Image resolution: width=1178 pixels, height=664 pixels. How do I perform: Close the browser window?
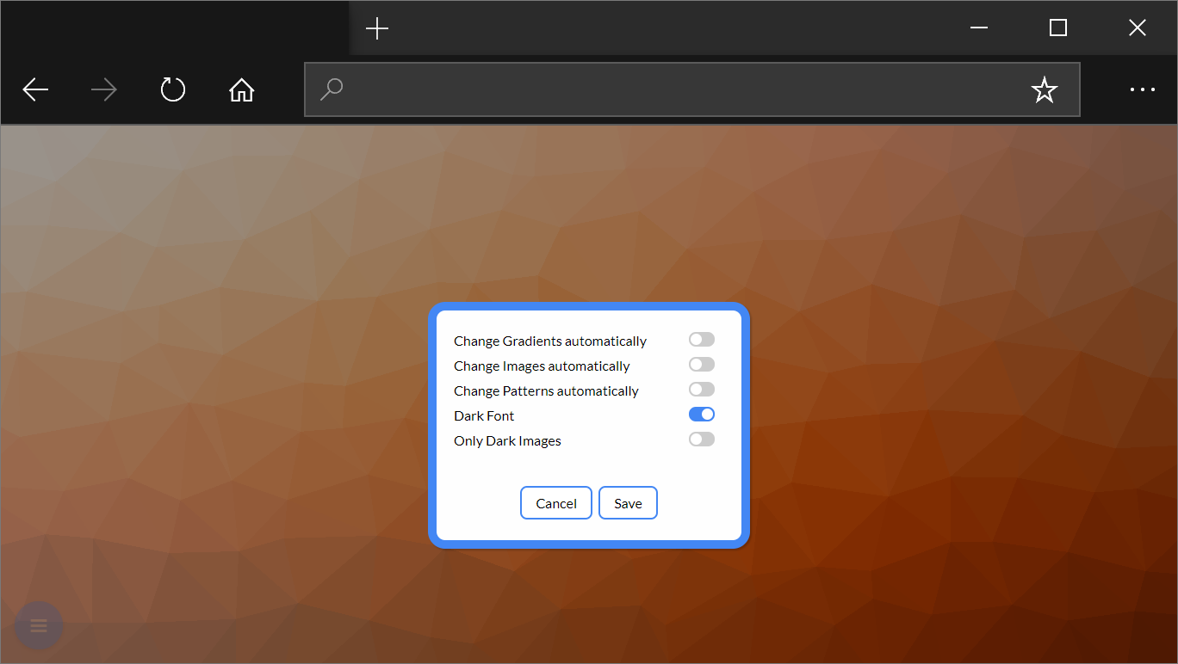[x=1138, y=28]
